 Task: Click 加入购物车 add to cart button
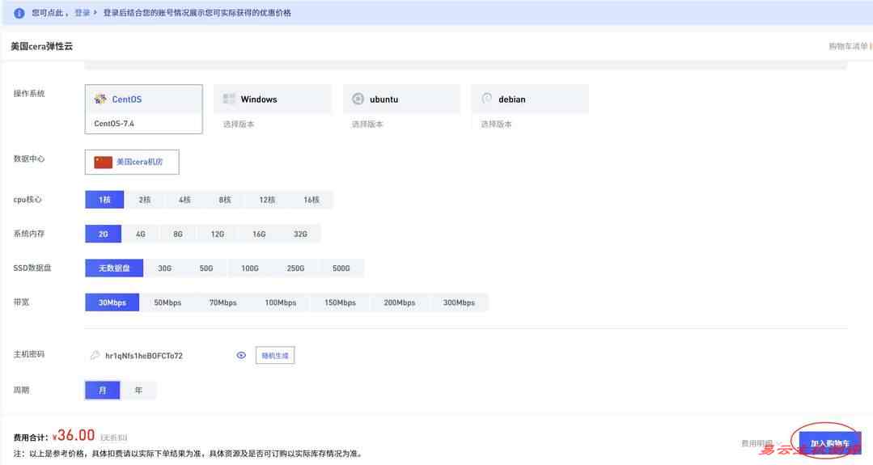coord(830,443)
